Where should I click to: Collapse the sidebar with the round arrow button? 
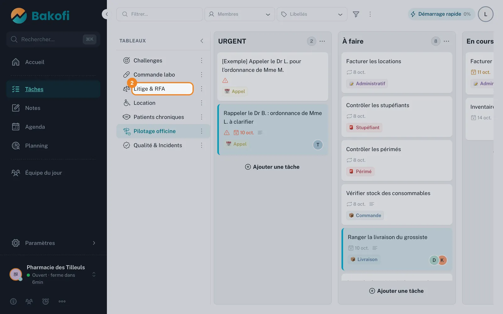click(107, 14)
